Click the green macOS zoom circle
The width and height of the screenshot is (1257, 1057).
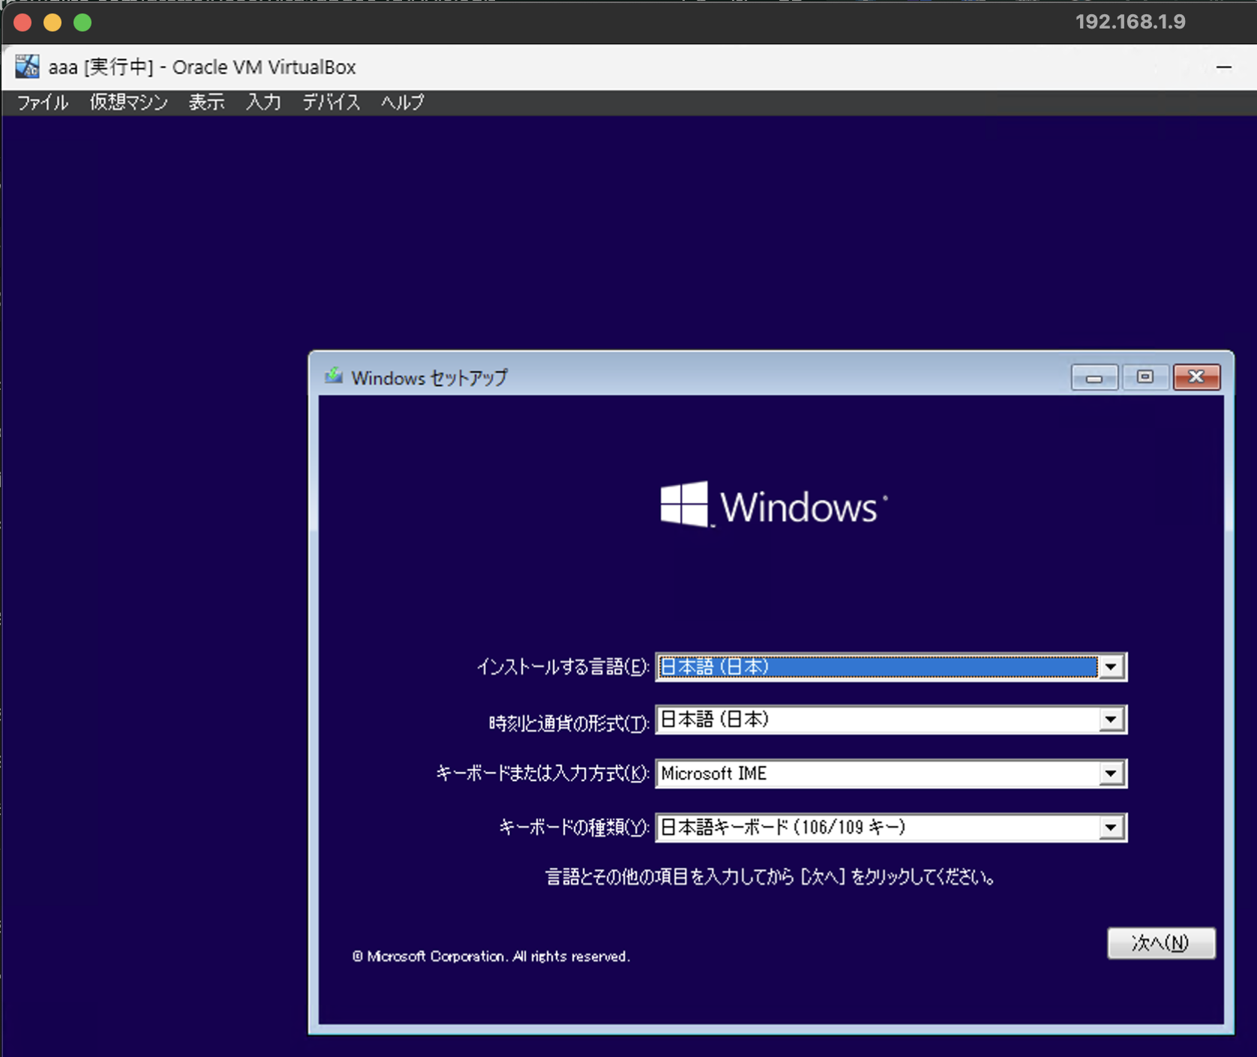(x=82, y=22)
